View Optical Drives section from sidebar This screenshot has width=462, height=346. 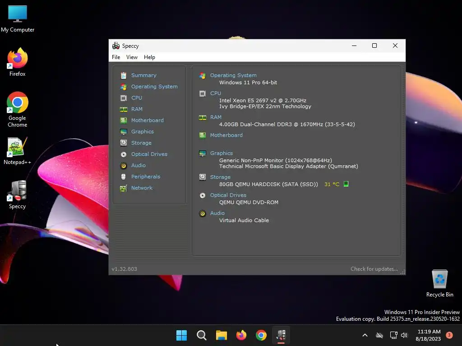149,154
